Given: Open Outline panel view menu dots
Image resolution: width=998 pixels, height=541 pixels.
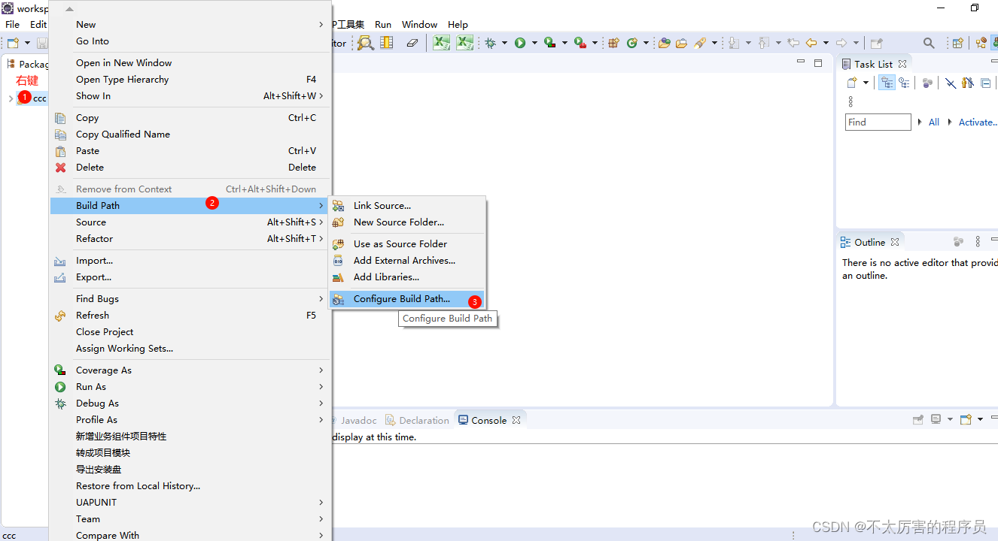Looking at the screenshot, I should (978, 242).
